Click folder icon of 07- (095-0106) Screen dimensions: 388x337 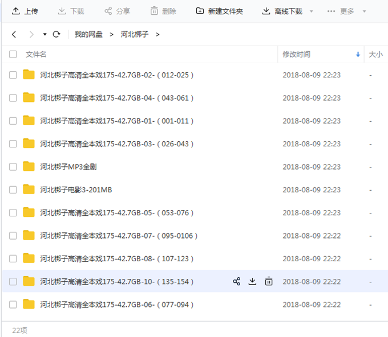tap(29, 235)
